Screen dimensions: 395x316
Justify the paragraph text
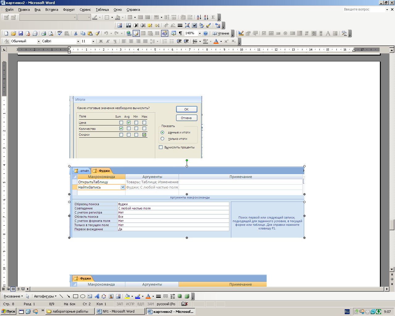pyautogui.click(x=145, y=41)
